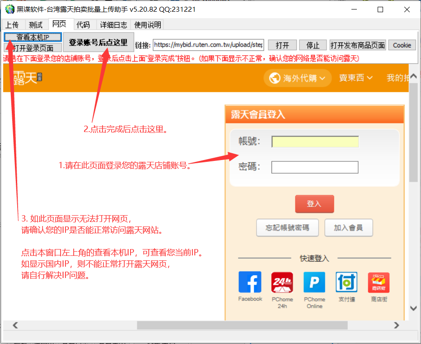The width and height of the screenshot is (421, 344).
Task: Click the vertical scrollbar thumb
Action: point(413,132)
